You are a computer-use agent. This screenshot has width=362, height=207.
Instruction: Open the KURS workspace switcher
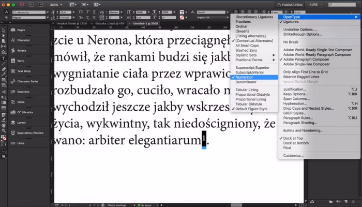pos(315,5)
